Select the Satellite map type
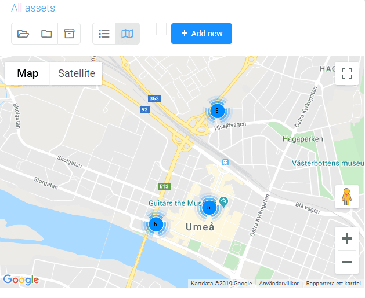 pyautogui.click(x=77, y=73)
